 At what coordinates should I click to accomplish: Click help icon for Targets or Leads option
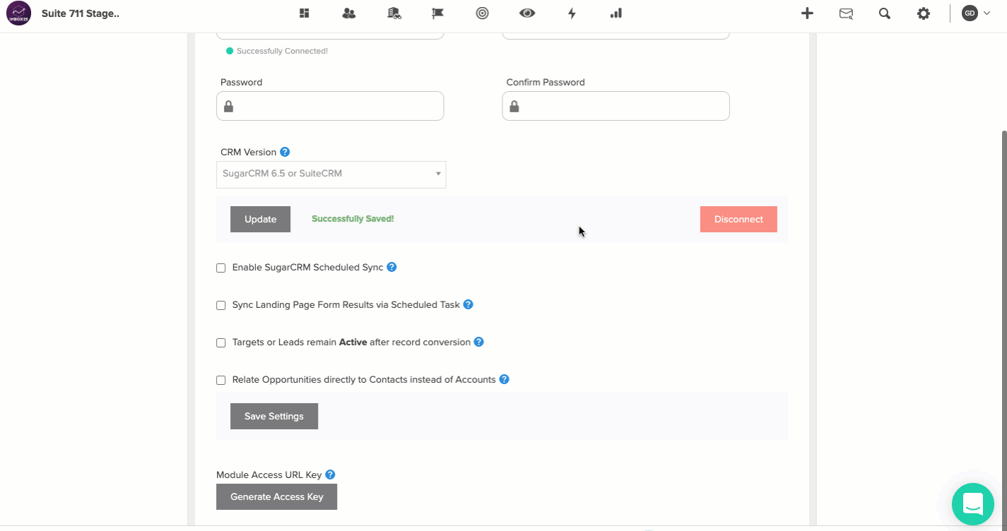[478, 342]
